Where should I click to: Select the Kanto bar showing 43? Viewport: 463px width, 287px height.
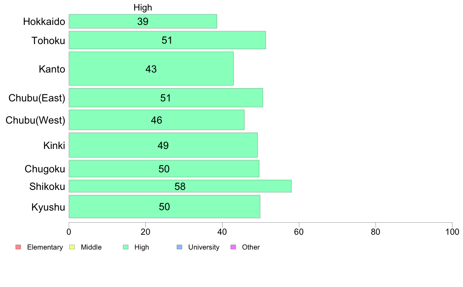[151, 69]
